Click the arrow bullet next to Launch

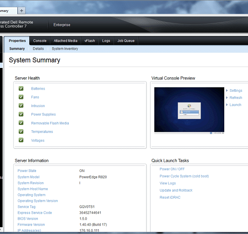(x=227, y=105)
